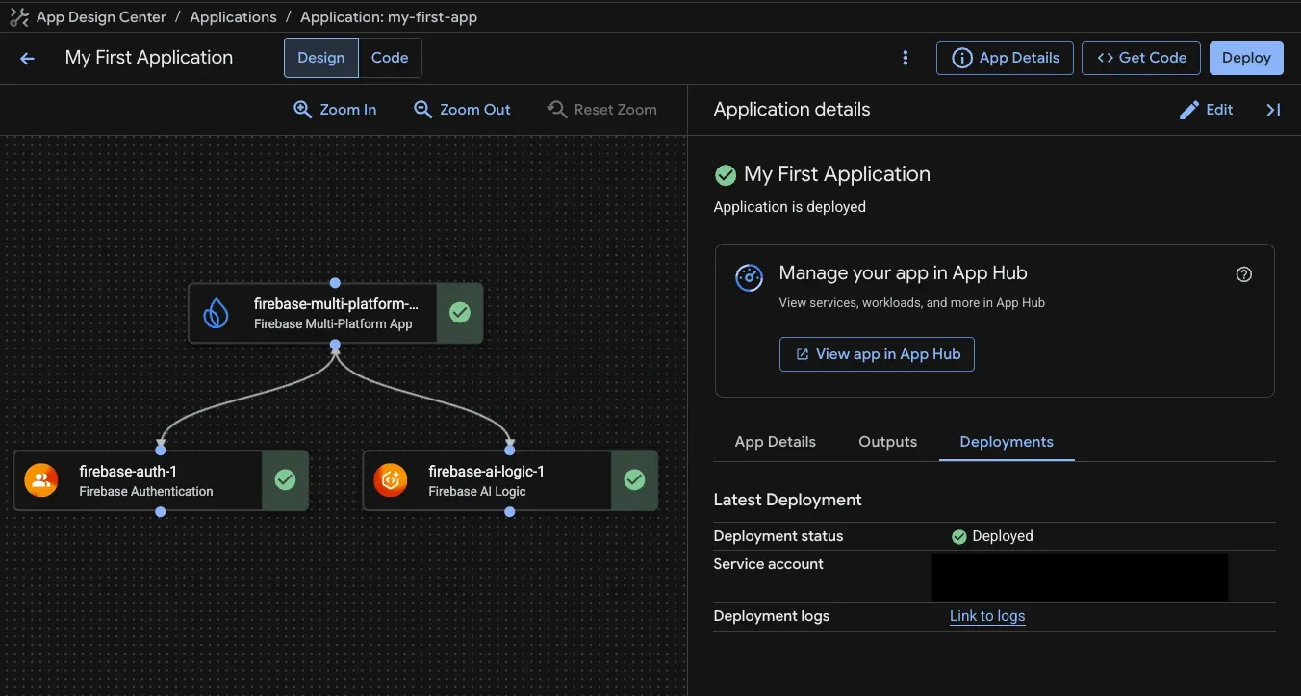This screenshot has height=696, width=1301.
Task: Click View app in App Hub
Action: tap(876, 354)
